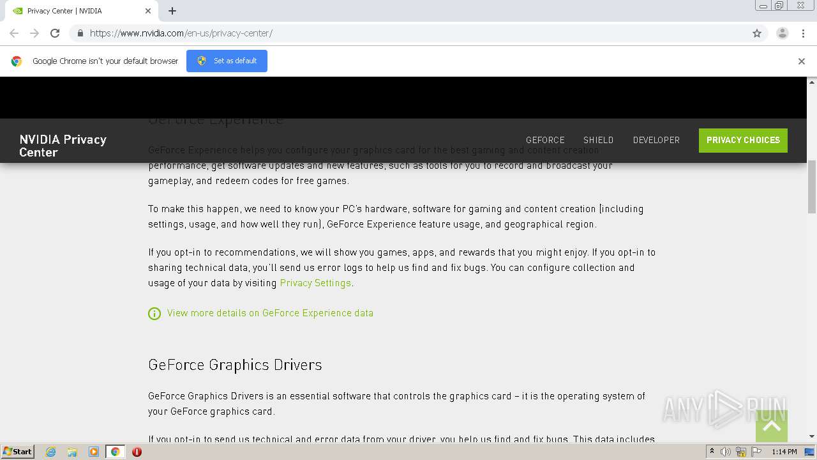Click the Chrome logo in notification bar
The width and height of the screenshot is (817, 460).
tap(17, 61)
